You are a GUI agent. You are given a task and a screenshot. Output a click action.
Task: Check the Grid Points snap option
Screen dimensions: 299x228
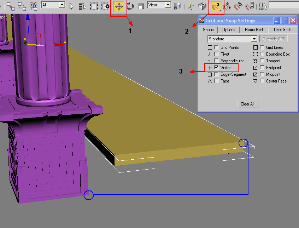[216, 47]
